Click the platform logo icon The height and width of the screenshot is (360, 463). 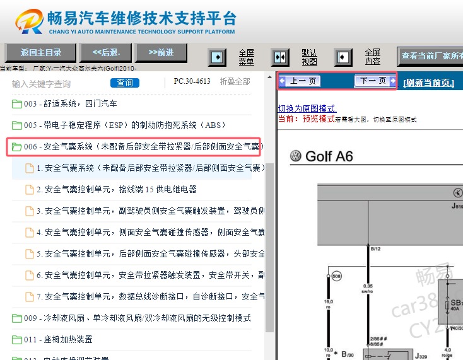pyautogui.click(x=30, y=21)
